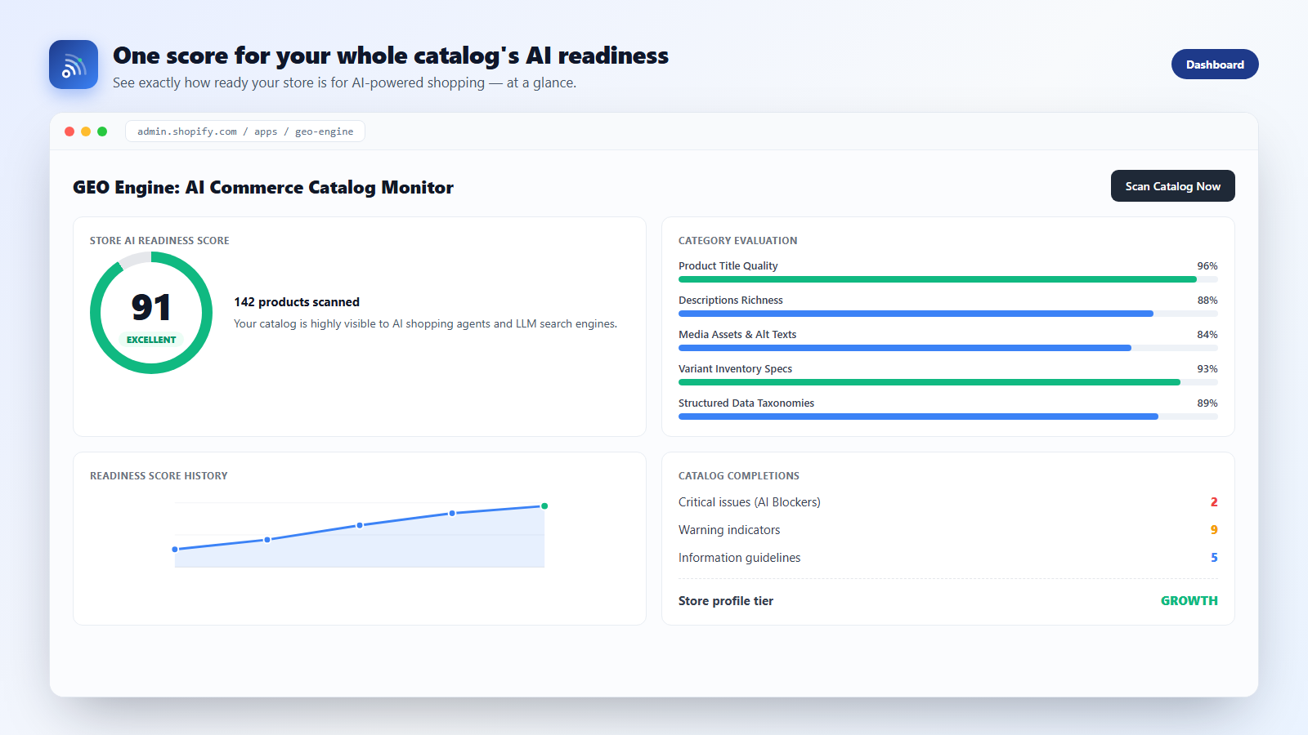Image resolution: width=1308 pixels, height=735 pixels.
Task: Start a scan with Scan Catalog Now
Action: point(1172,186)
